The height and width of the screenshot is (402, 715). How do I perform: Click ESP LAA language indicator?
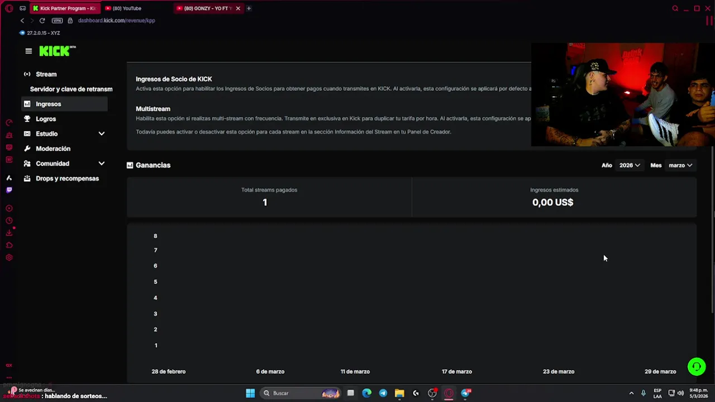click(x=657, y=393)
